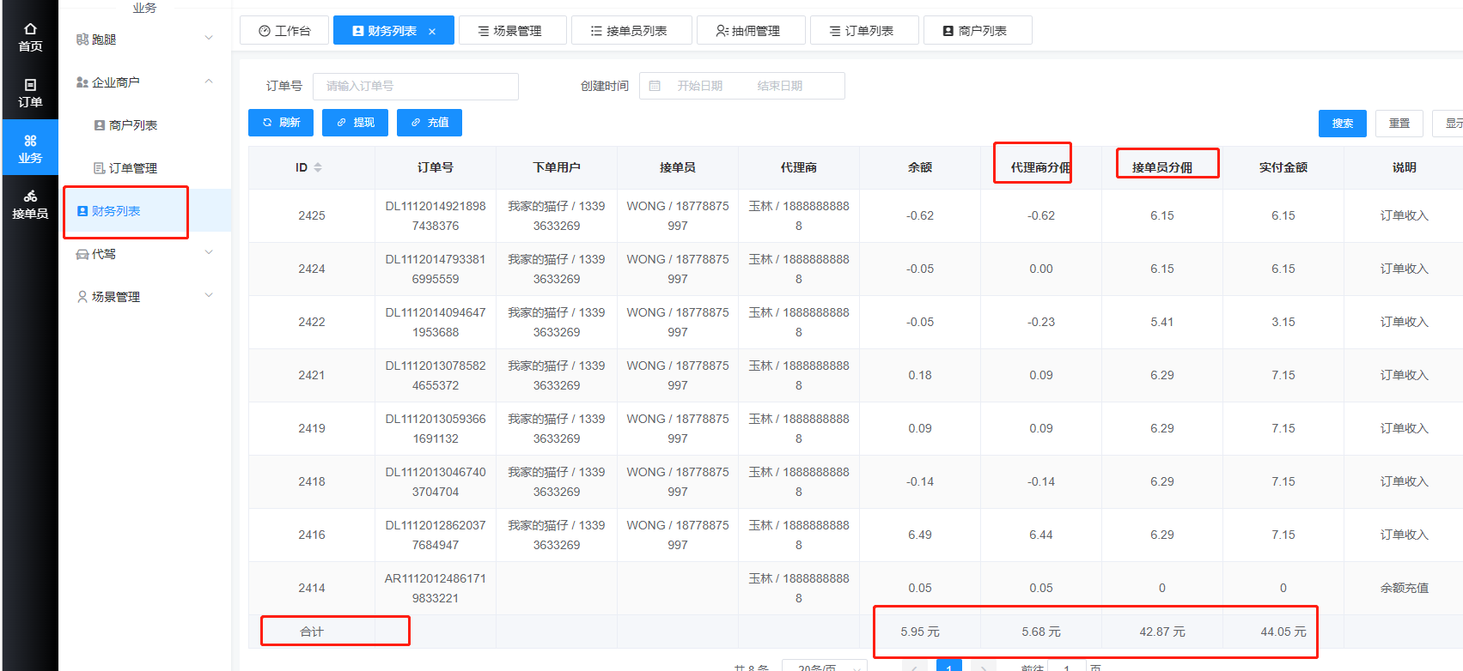1463x671 pixels.
Task: Switch to the 订单列表 tab
Action: 864,30
